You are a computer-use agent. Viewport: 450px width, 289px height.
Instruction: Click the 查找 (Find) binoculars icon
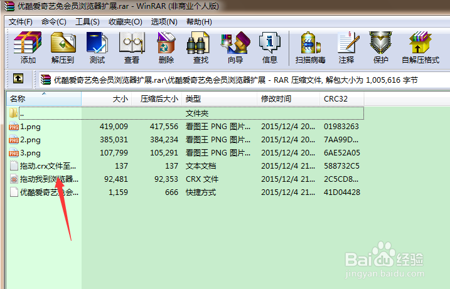[x=198, y=43]
